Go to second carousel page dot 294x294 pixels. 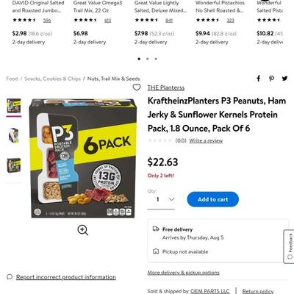click(148, 59)
